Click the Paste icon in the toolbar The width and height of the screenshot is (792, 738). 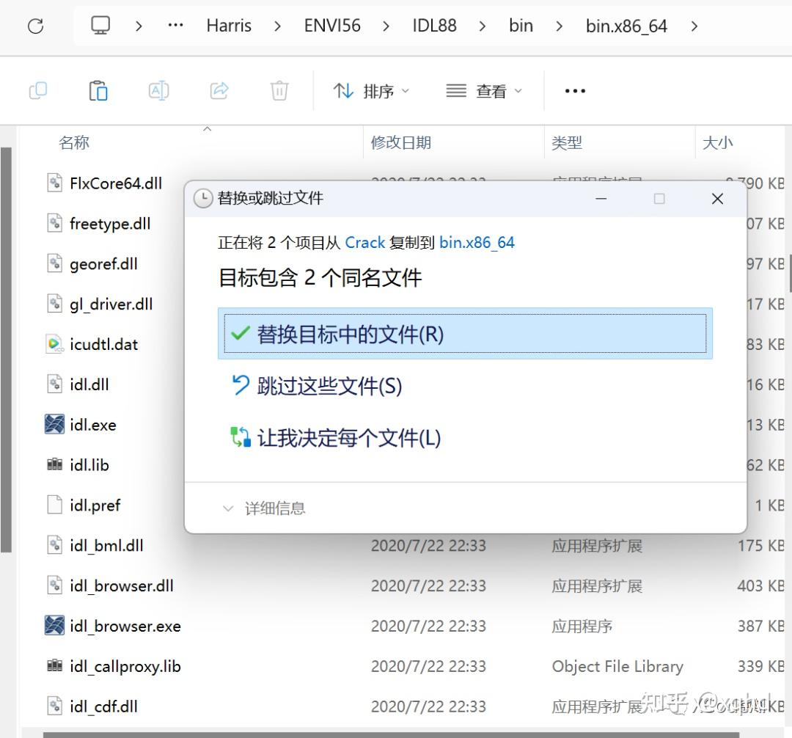[98, 89]
